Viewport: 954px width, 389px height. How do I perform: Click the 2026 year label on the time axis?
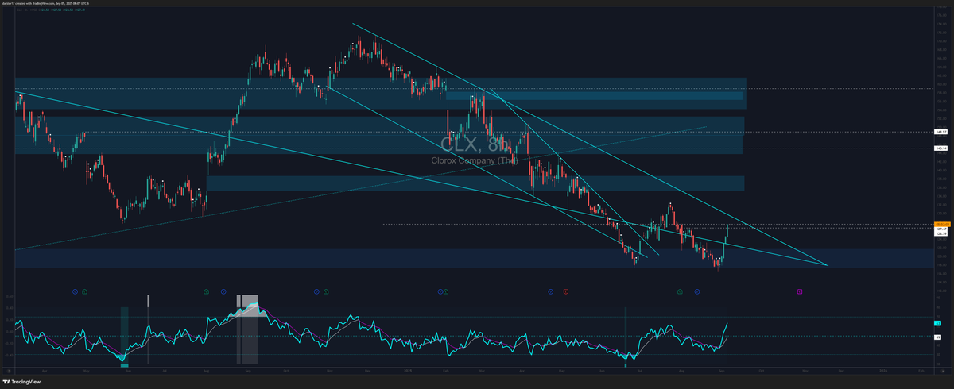[883, 369]
